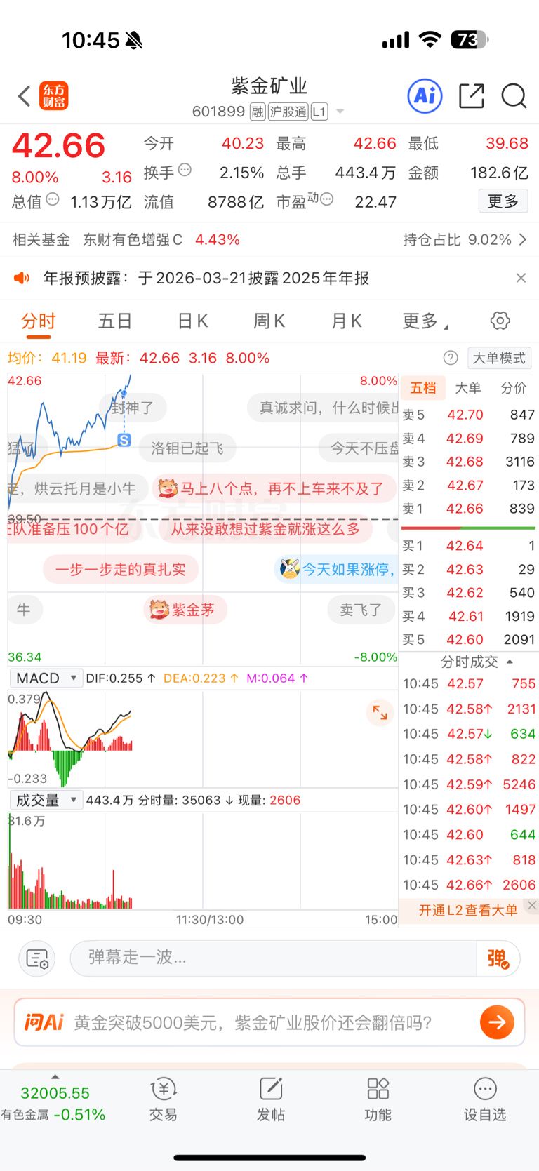This screenshot has width=539, height=1171.
Task: Tap the 封神了 barrage comment
Action: click(133, 408)
